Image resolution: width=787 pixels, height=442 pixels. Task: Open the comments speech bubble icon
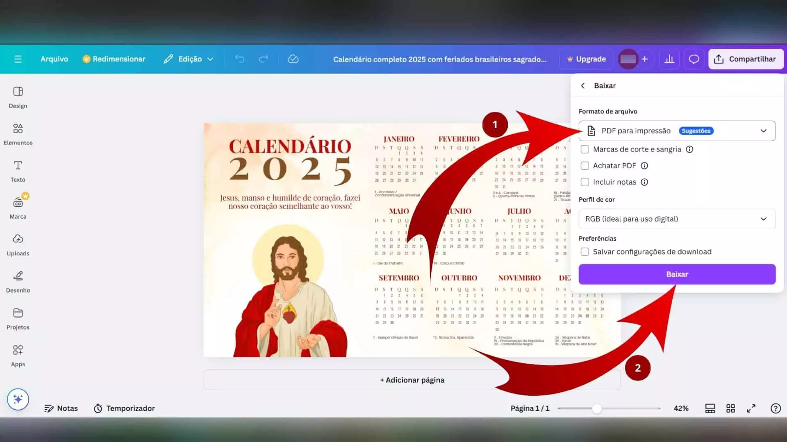(x=694, y=59)
